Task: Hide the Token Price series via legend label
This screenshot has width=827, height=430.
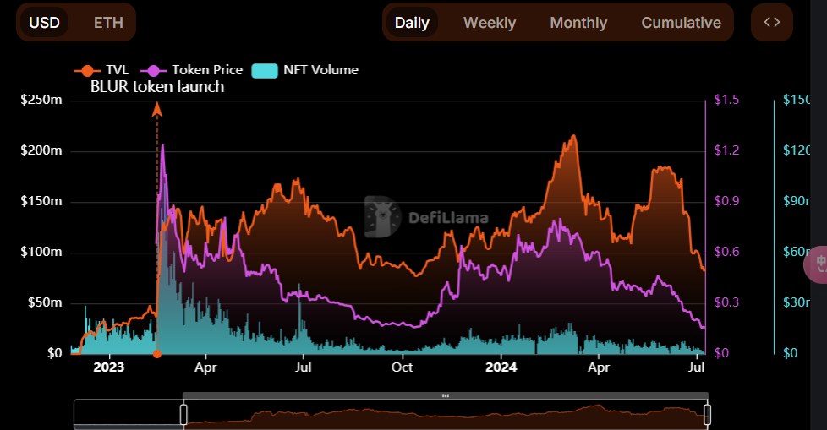Action: [x=207, y=70]
